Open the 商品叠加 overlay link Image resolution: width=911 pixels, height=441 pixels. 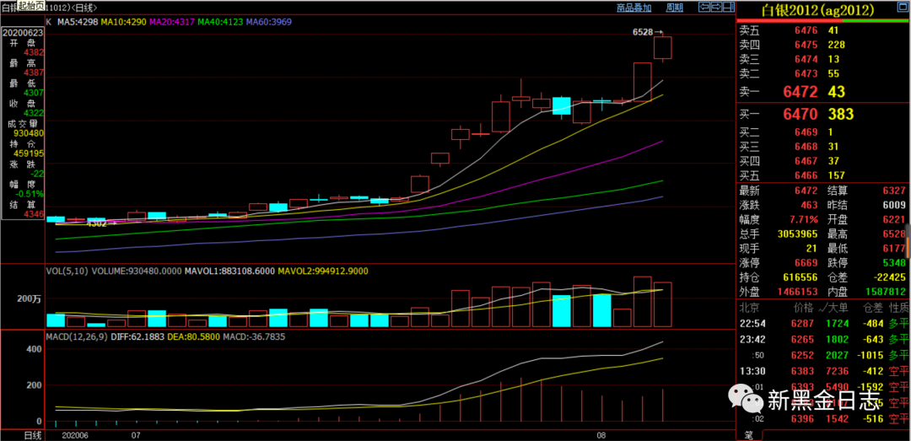point(633,8)
